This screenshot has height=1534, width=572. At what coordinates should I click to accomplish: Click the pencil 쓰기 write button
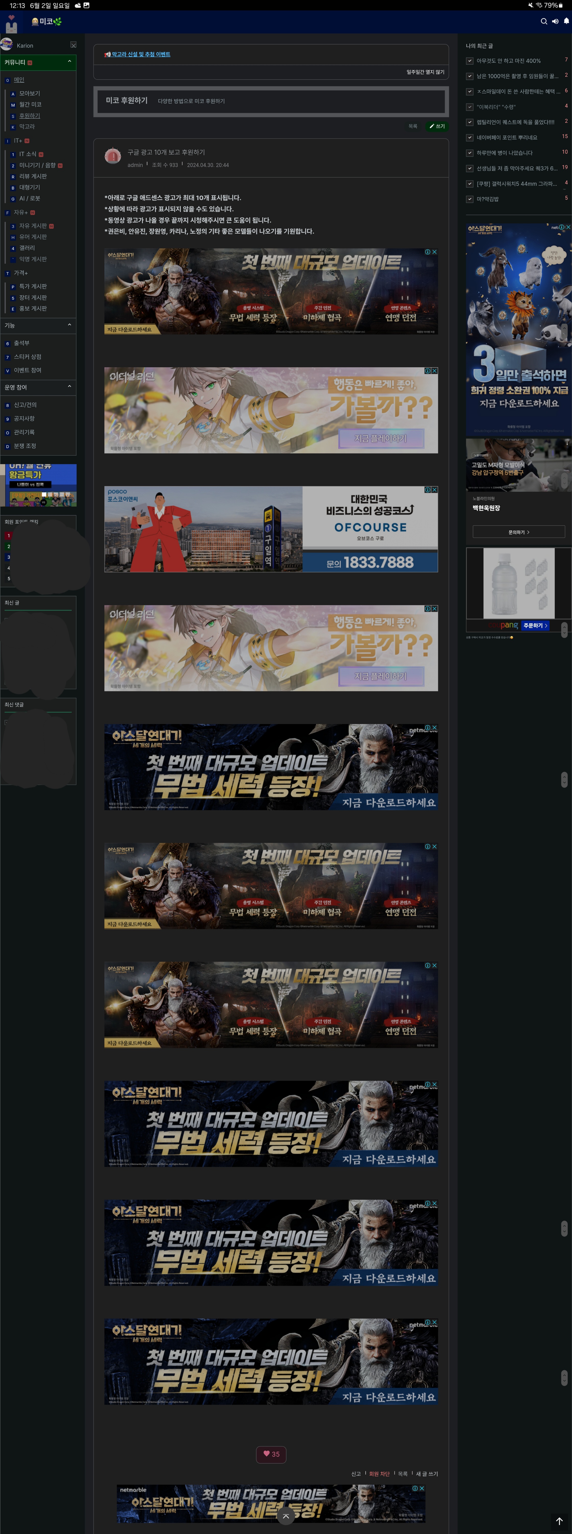437,126
